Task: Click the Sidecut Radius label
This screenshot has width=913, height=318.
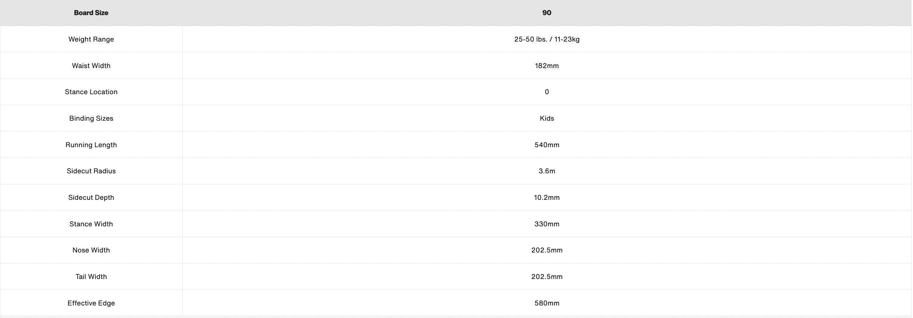Action: [91, 171]
